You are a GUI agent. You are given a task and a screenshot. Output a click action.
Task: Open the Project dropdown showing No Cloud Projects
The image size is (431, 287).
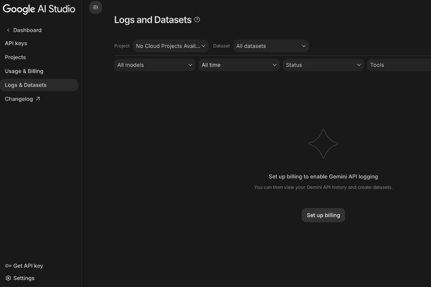tap(171, 46)
